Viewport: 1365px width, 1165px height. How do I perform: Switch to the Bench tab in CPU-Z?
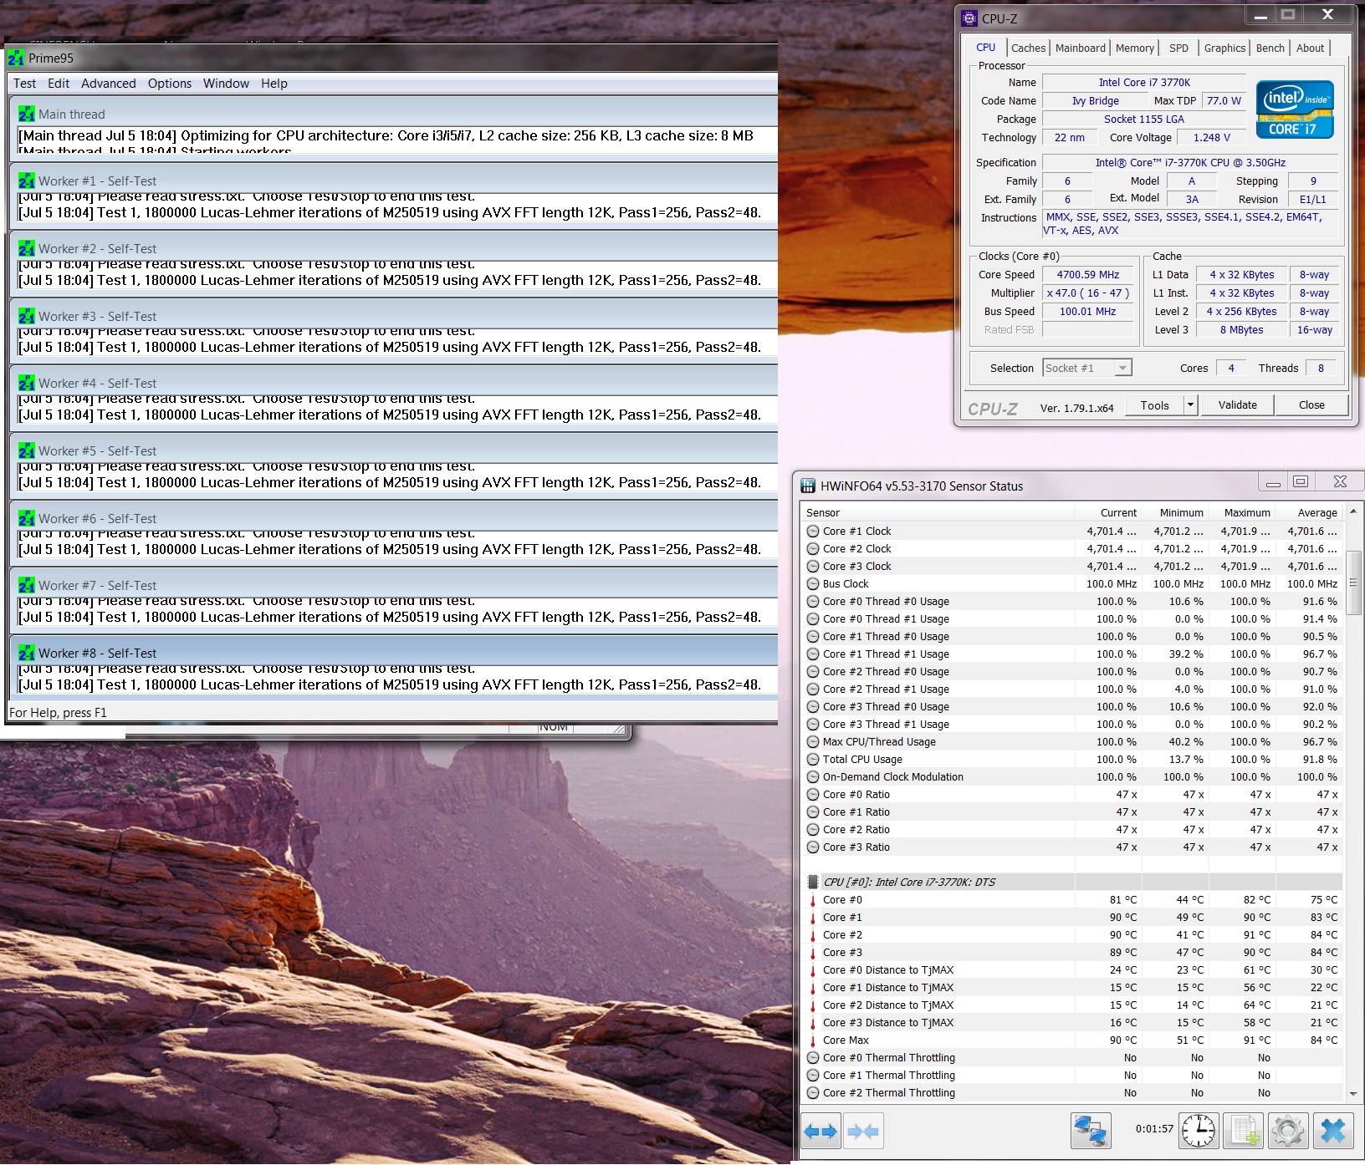pos(1270,48)
